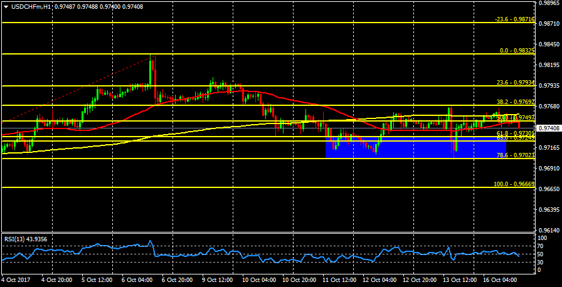This screenshot has height=287, width=562.
Task: Click the 0.98195 value on price scale
Action: (549, 65)
